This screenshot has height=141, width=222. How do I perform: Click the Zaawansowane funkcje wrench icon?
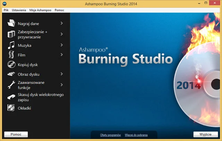pyautogui.click(x=11, y=85)
